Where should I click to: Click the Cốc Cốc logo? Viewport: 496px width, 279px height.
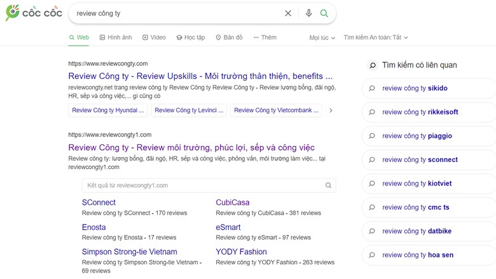[x=34, y=13]
